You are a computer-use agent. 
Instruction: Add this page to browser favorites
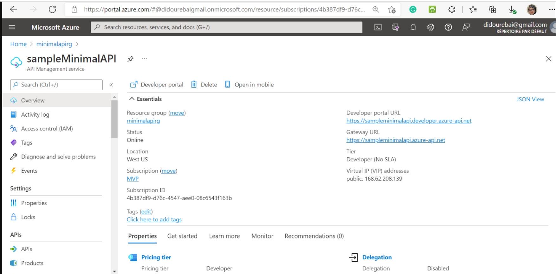point(392,10)
